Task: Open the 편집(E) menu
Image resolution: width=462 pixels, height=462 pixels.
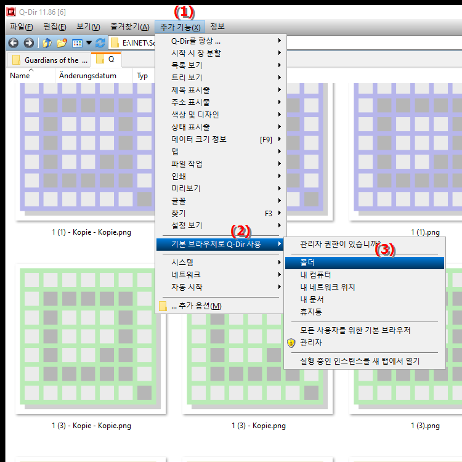Action: click(55, 27)
